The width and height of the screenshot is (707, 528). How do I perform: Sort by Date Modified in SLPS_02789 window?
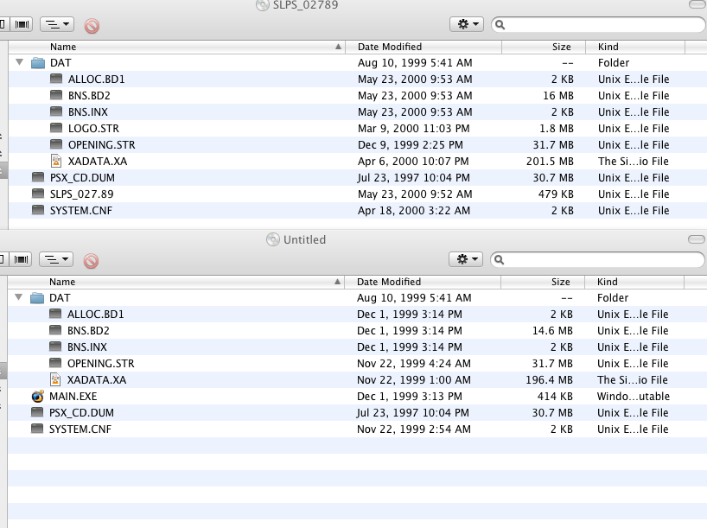click(389, 47)
